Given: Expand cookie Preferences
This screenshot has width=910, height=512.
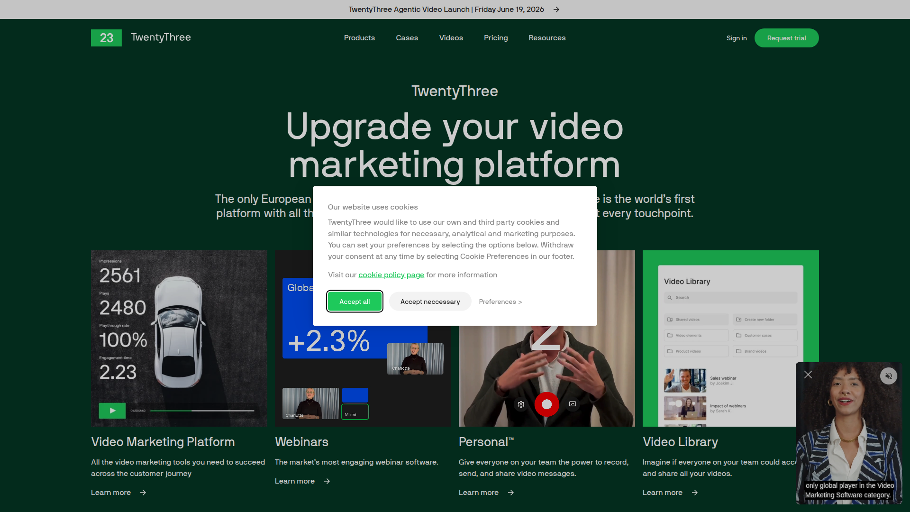Looking at the screenshot, I should point(500,302).
